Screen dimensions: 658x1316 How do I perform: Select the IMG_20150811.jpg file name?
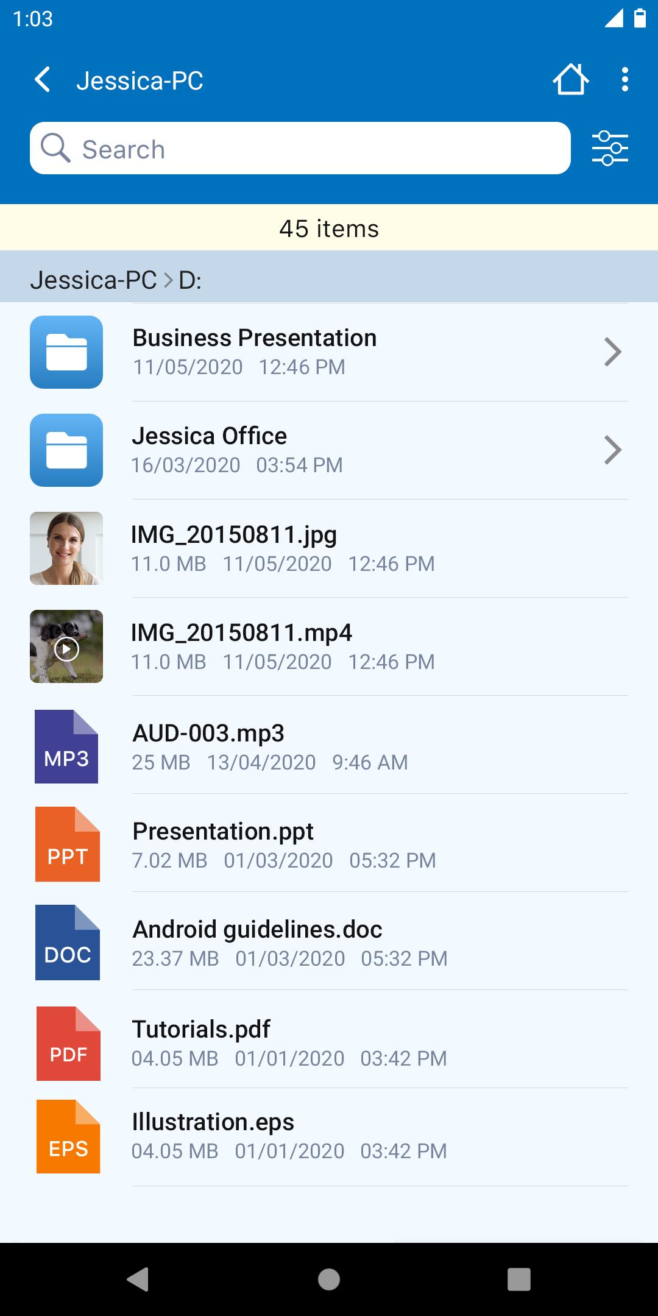pyautogui.click(x=234, y=534)
